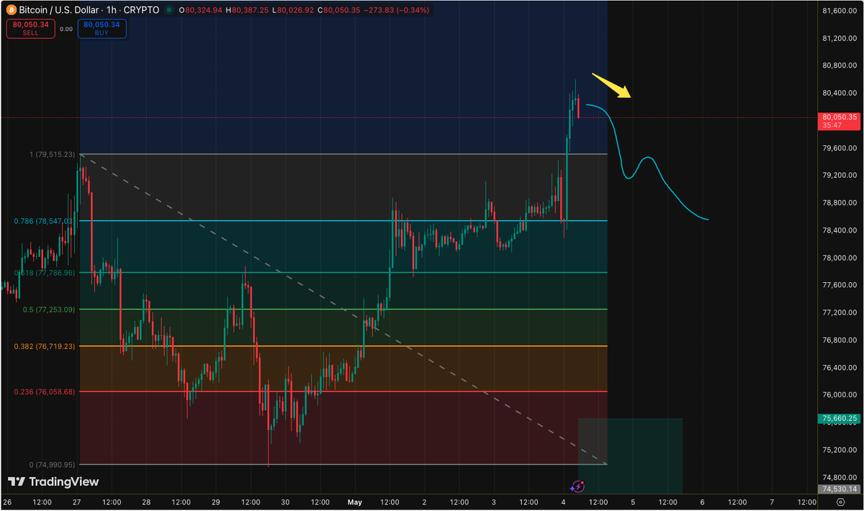
Task: Click the green 75,660.25 price label on axis
Action: 840,418
